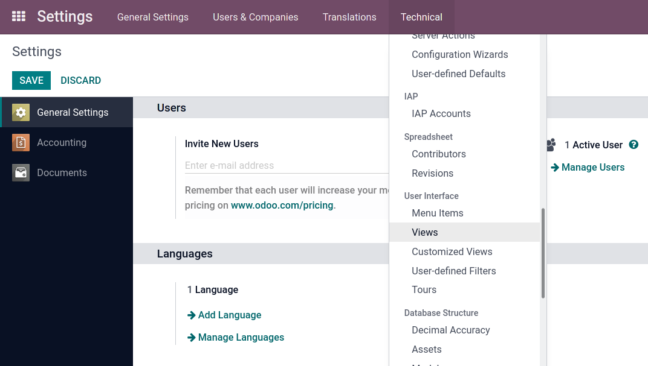Discard the pending settings changes
Screen dimensions: 648x366
pos(80,80)
